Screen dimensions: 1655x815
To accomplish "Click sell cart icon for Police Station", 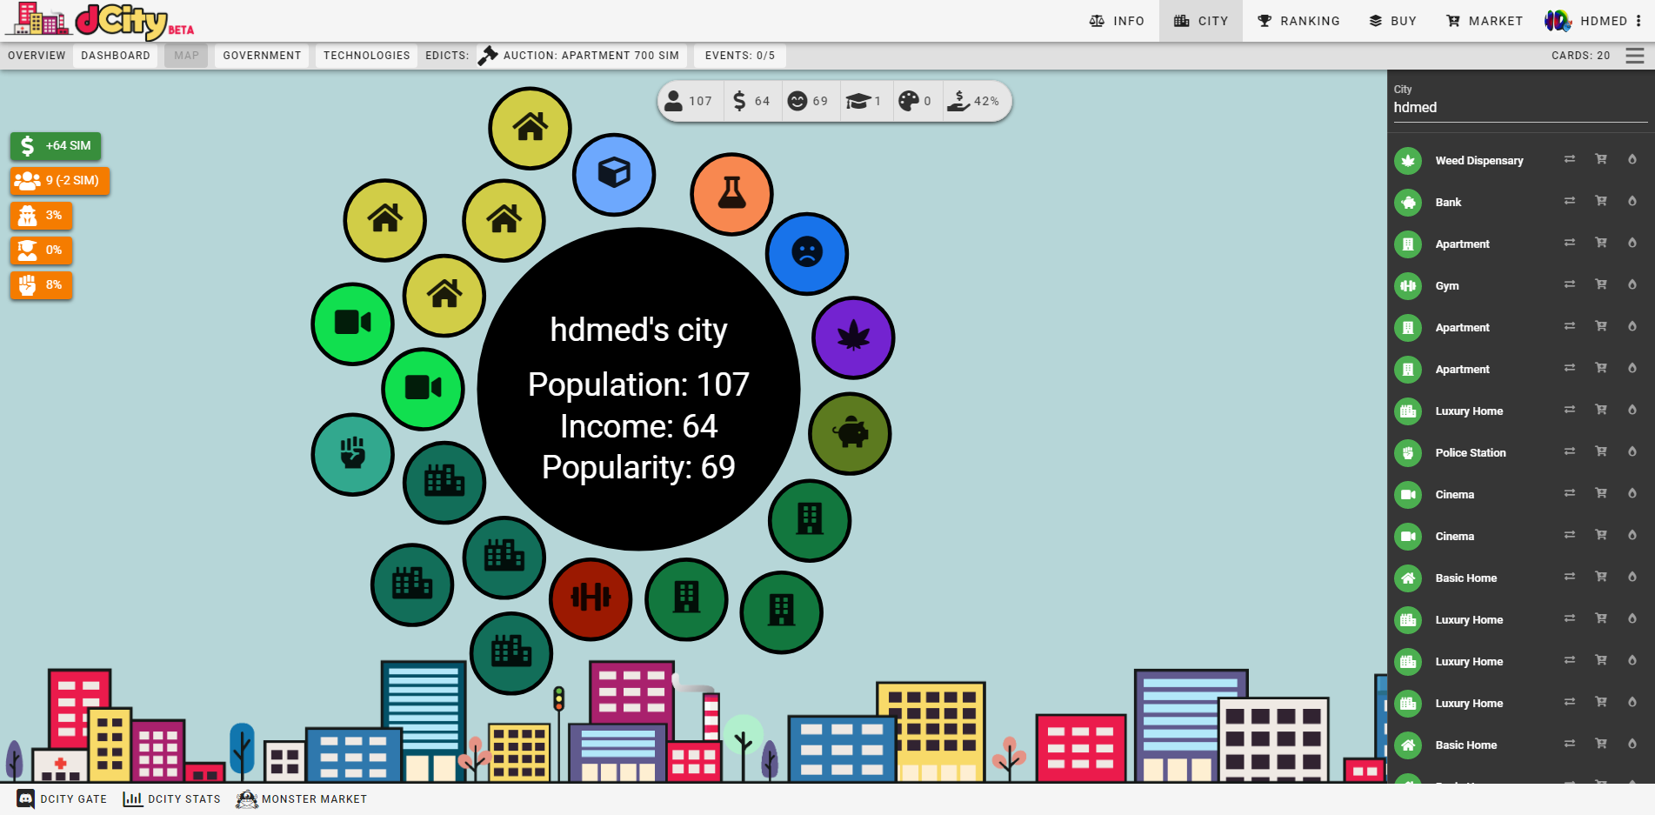I will tap(1601, 451).
